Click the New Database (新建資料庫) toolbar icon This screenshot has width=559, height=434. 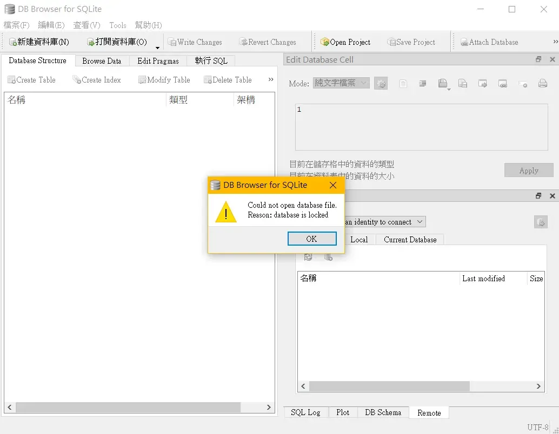13,42
